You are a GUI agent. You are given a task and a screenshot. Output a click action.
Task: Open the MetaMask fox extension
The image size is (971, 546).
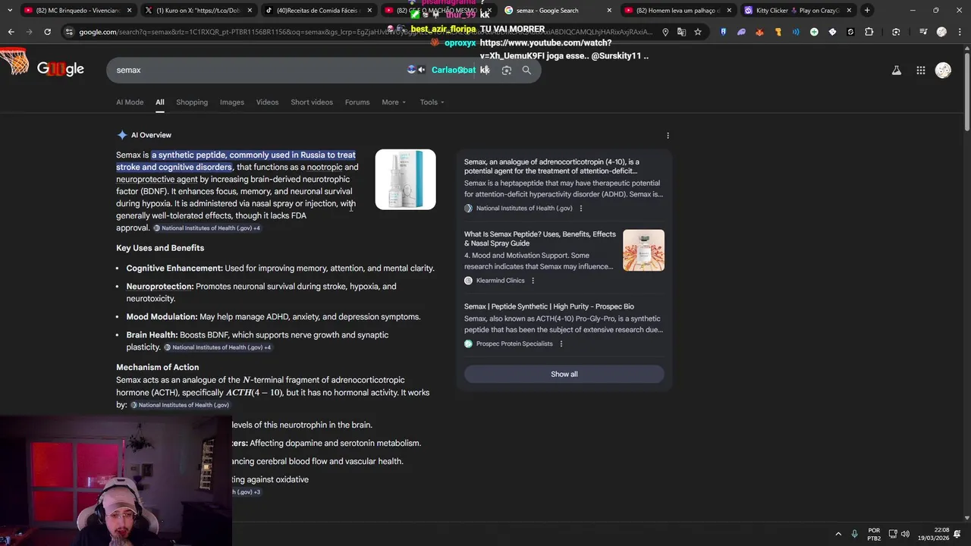coord(759,32)
